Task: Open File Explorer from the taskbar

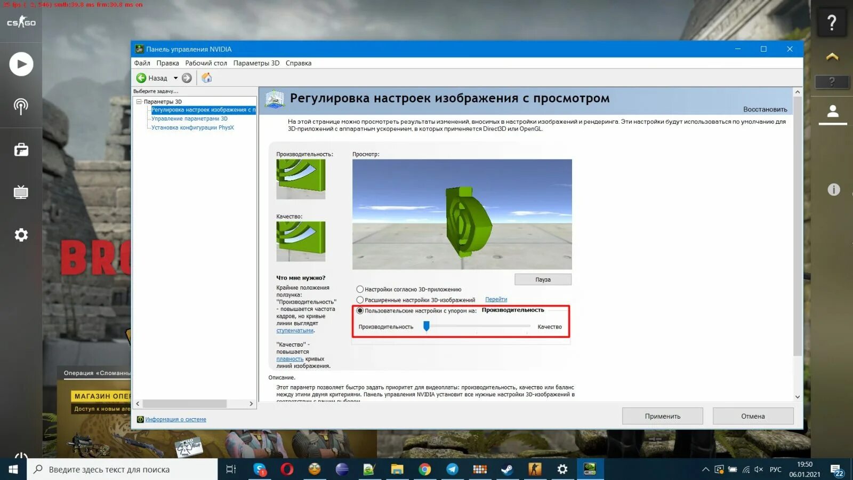Action: click(x=397, y=469)
